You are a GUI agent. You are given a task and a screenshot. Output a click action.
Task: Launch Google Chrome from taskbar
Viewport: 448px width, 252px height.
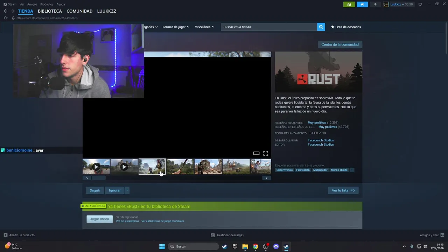[x=255, y=246]
